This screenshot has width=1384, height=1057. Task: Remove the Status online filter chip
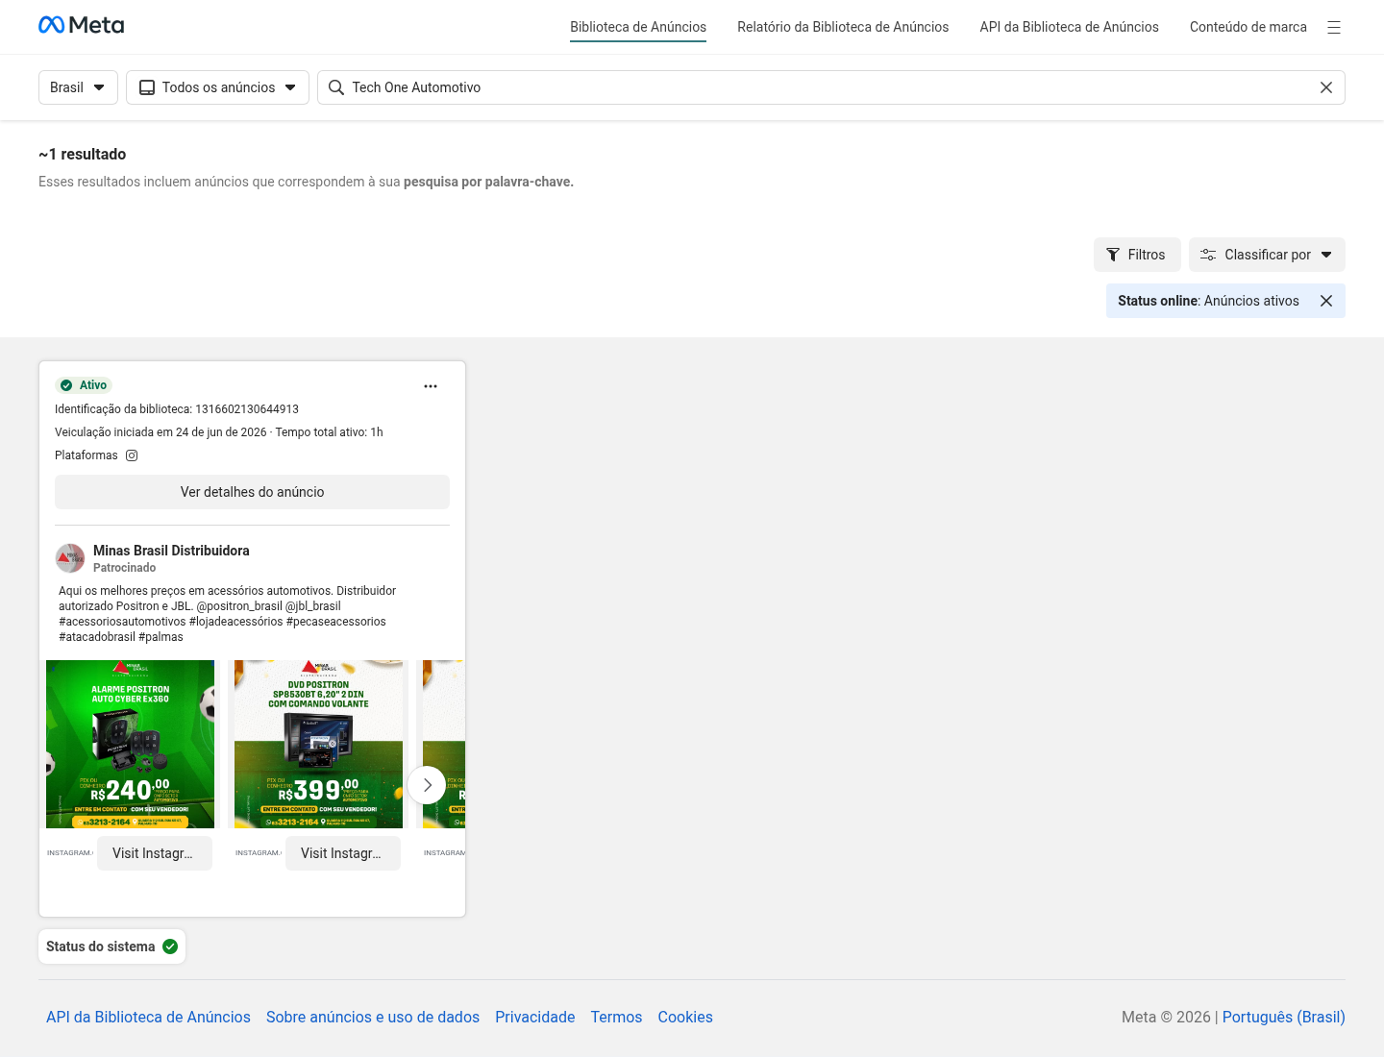click(1326, 301)
